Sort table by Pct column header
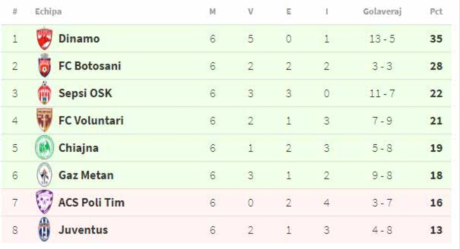 tap(436, 12)
